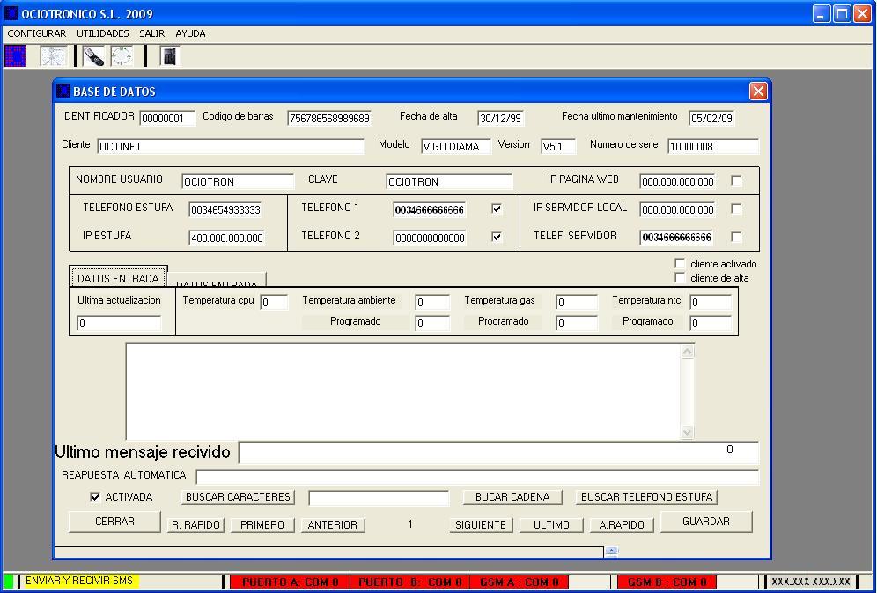Uncheck the TELEFONO 2 checkbox
This screenshot has width=877, height=593.
coord(496,237)
